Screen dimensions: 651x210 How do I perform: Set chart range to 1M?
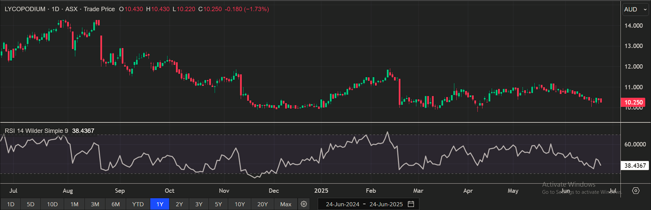74,204
